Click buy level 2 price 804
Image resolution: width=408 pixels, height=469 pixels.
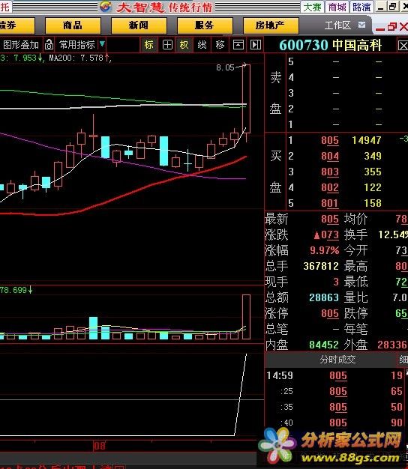(x=330, y=156)
